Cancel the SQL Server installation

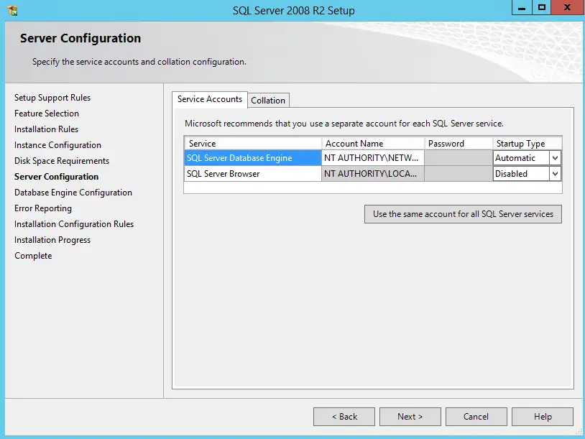[476, 416]
